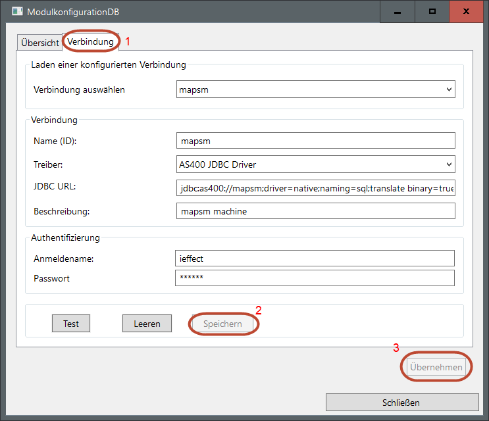489x421 pixels.
Task: Click the ModulkonfigurationDB title bar text
Action: coord(74,12)
